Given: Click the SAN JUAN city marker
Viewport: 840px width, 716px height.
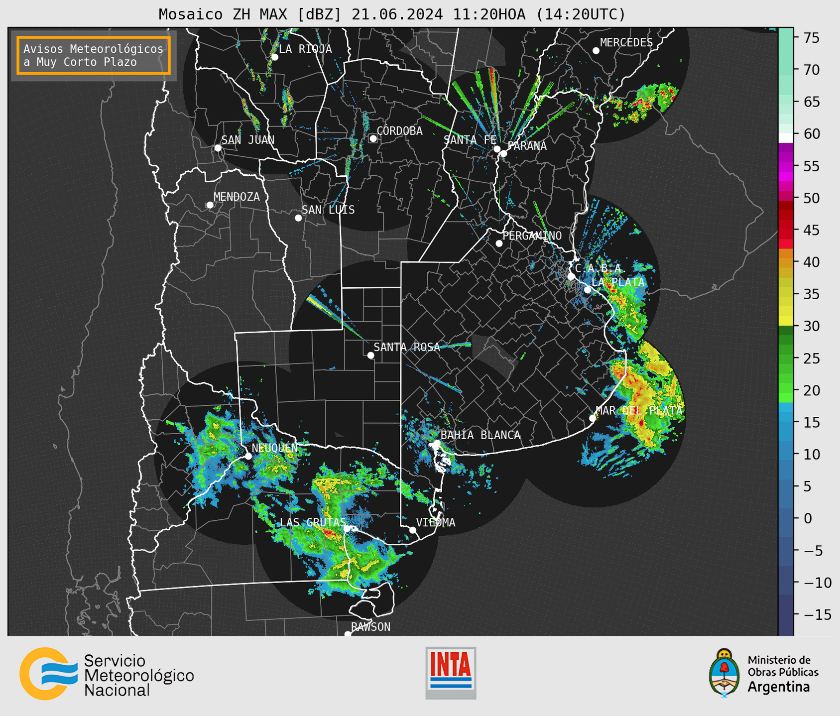Looking at the screenshot, I should click(x=218, y=148).
